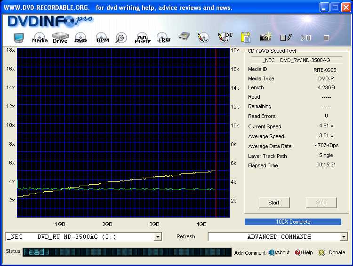The width and height of the screenshot is (353, 266).
Task: Close the DVDInfoPro window
Action: tap(346, 8)
